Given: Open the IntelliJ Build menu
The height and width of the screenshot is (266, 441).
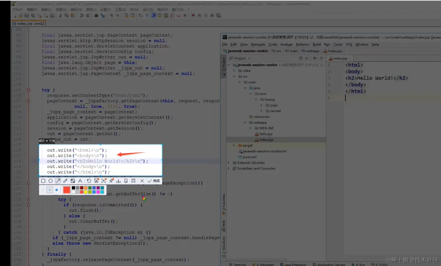Looking at the screenshot, I should (x=317, y=44).
